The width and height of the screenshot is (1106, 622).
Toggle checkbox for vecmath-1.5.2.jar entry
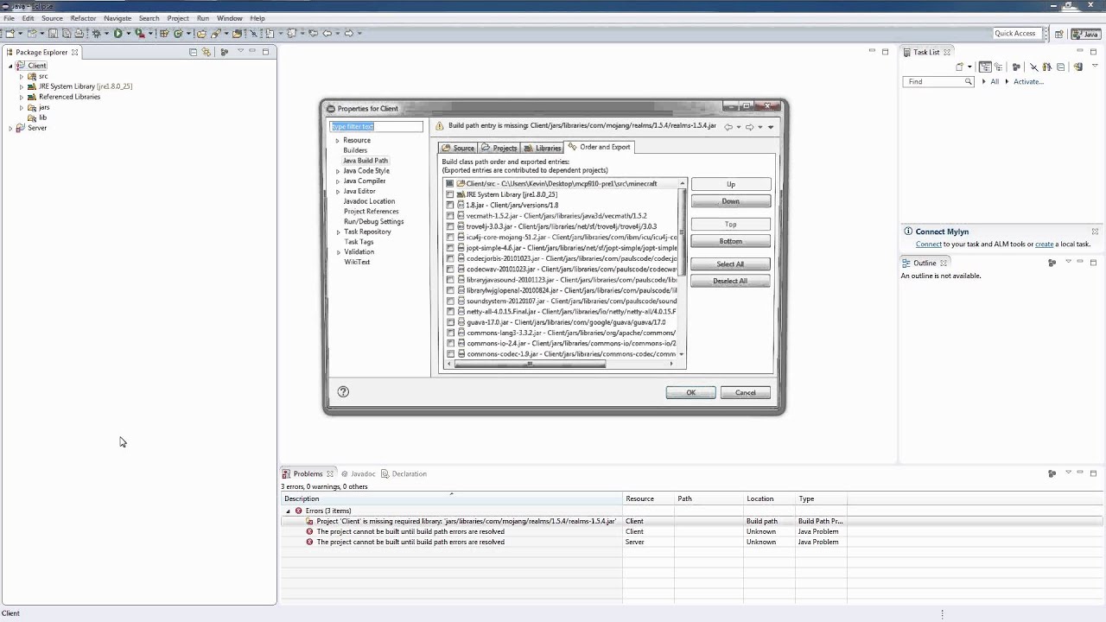click(x=450, y=216)
